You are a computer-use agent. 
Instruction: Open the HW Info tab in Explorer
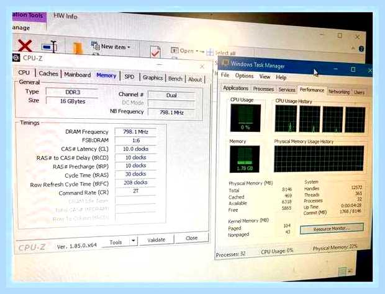click(65, 16)
